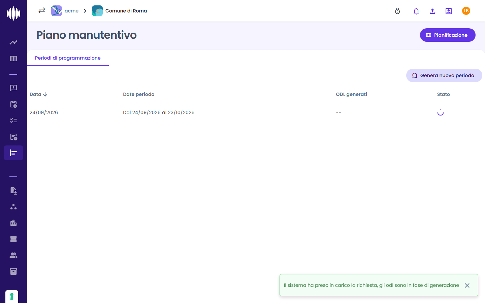Open the notifications bell
The image size is (485, 303).
coord(416,11)
